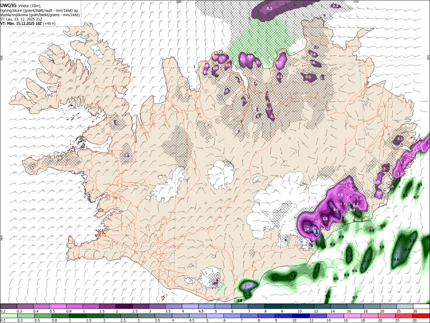Click the snow legend swatch labeled 0.5
Screen dimensions: 430x323
point(58,307)
